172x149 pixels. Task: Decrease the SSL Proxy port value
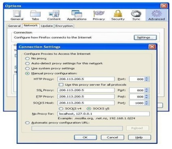[x=146, y=91]
